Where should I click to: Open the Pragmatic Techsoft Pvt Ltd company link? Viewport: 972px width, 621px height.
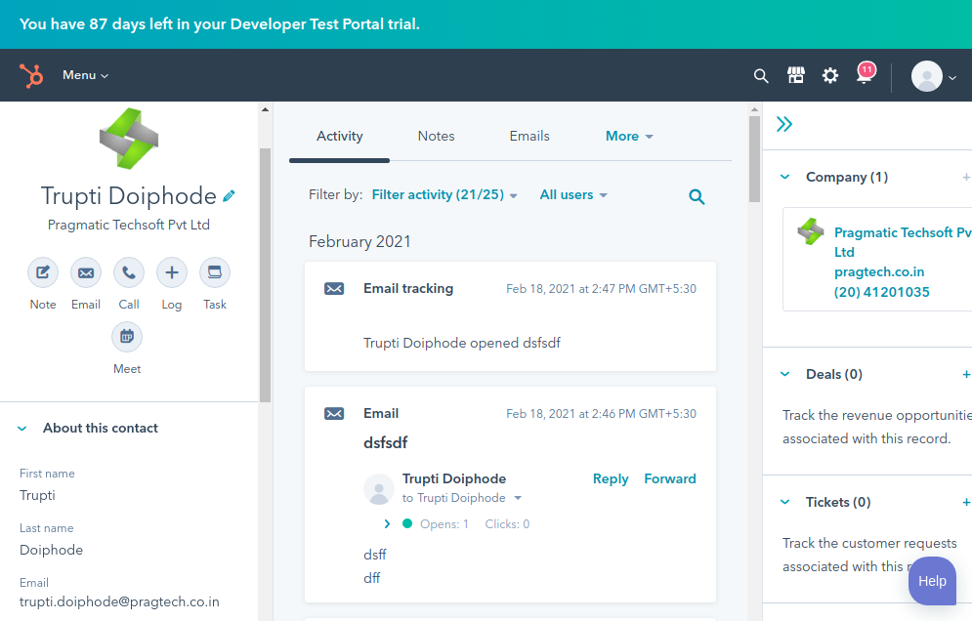point(902,242)
